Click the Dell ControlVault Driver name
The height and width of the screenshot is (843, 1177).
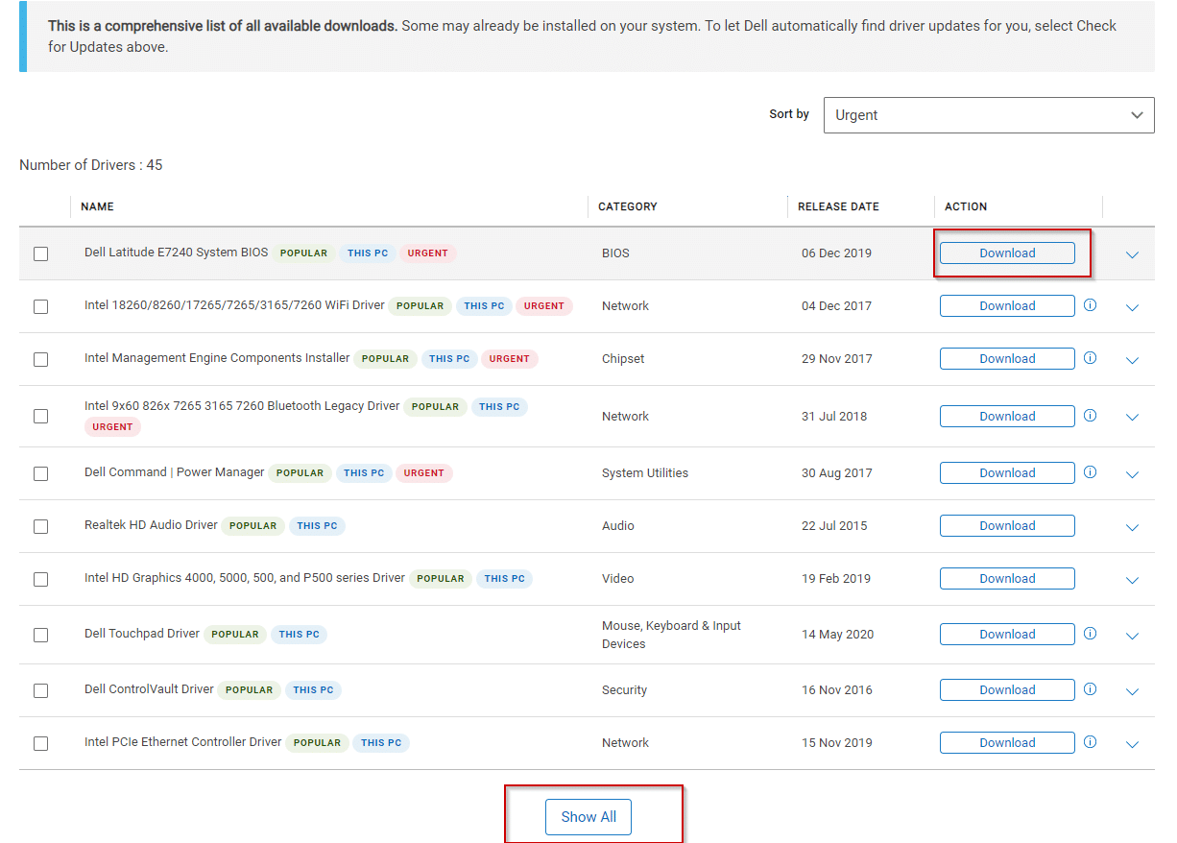149,689
